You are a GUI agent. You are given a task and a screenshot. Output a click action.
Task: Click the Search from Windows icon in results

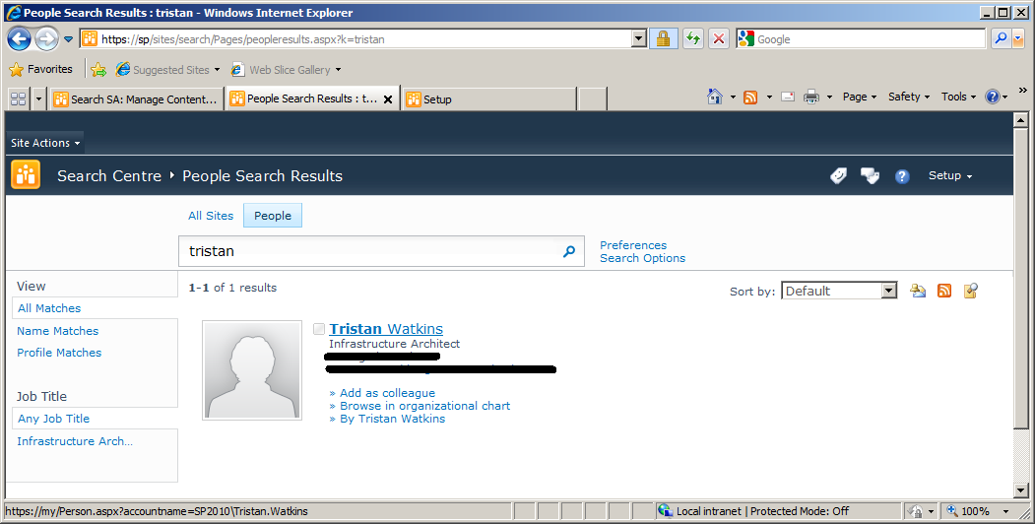(971, 291)
